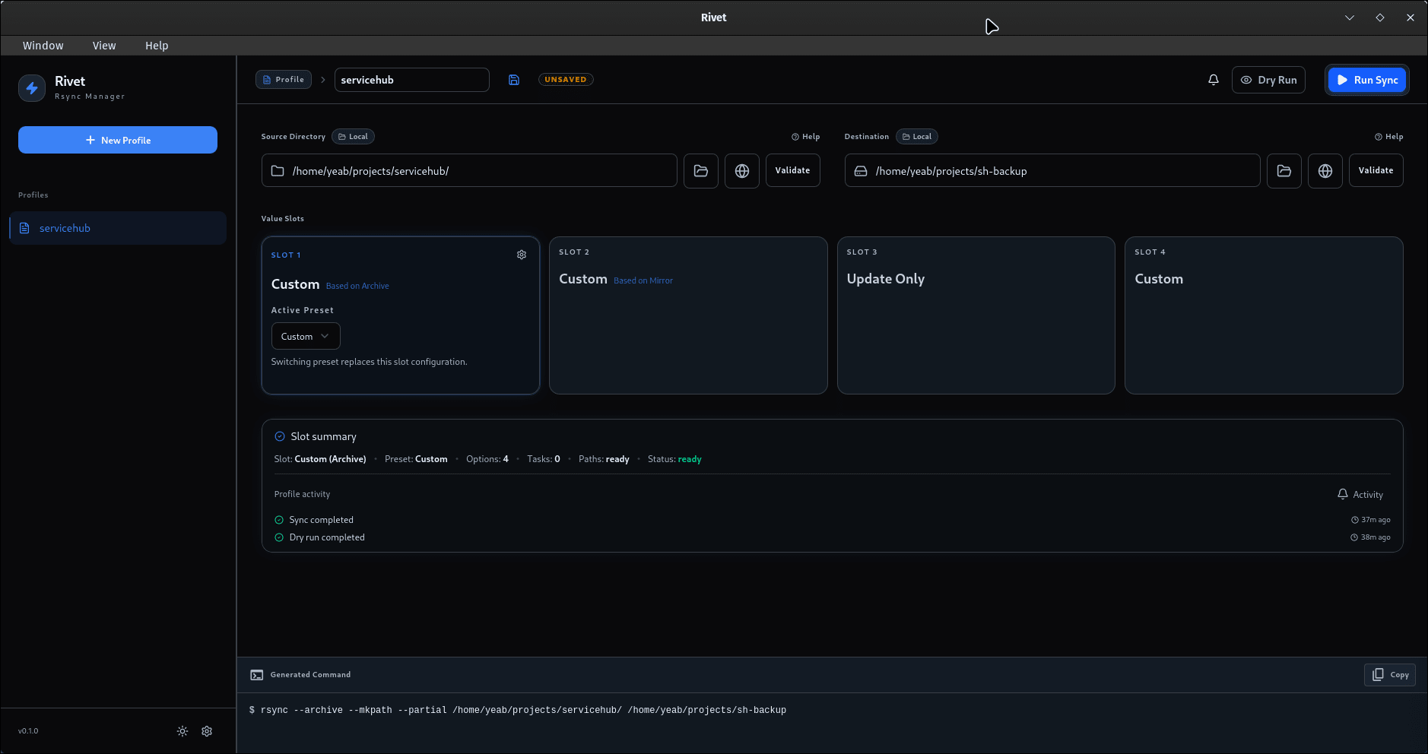
Task: Create a New Profile
Action: point(118,140)
